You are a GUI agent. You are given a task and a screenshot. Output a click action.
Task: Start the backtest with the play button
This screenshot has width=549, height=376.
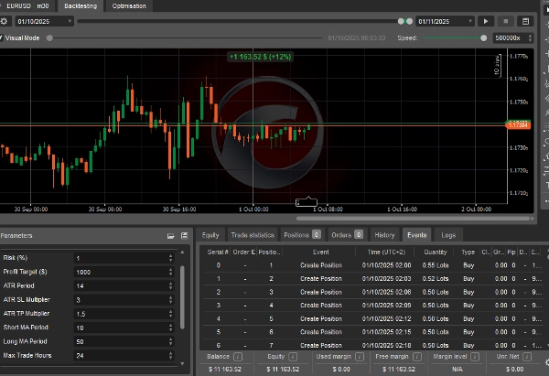coord(486,20)
